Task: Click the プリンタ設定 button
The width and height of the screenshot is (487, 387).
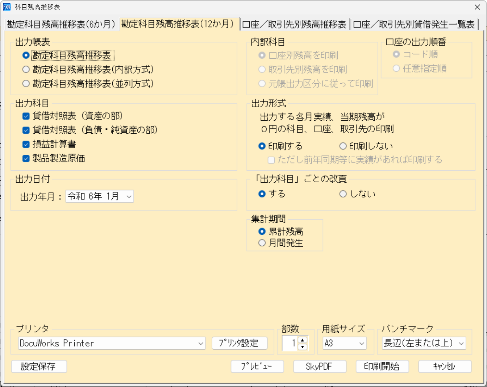Action: click(240, 343)
